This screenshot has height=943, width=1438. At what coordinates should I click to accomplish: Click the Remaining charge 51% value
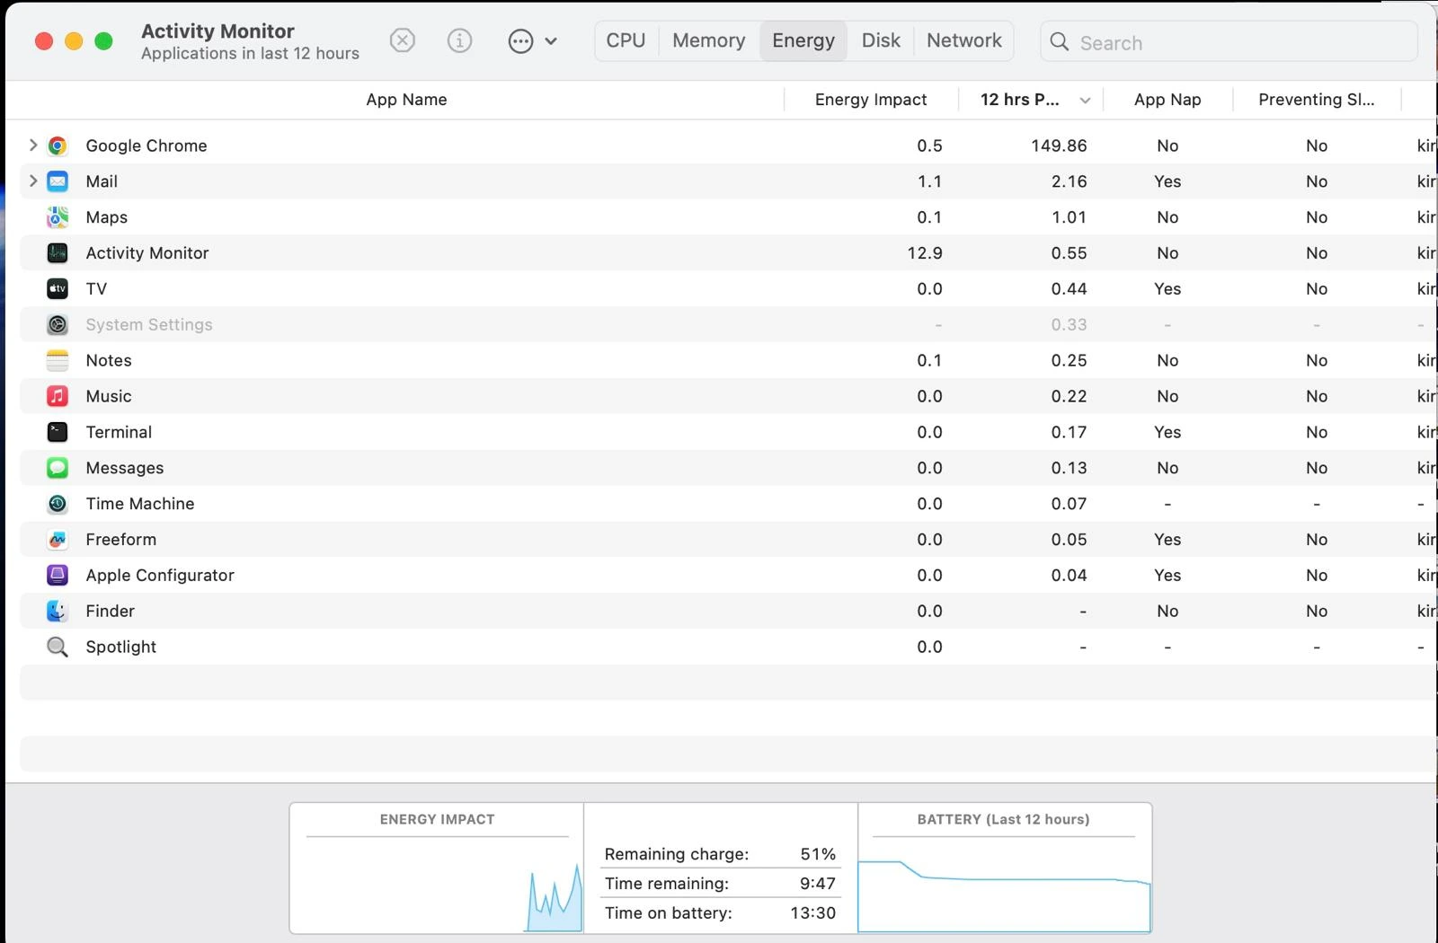pos(818,854)
